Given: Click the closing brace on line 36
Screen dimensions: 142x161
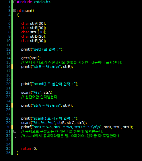Looking at the screenshot, I should (18, 153).
